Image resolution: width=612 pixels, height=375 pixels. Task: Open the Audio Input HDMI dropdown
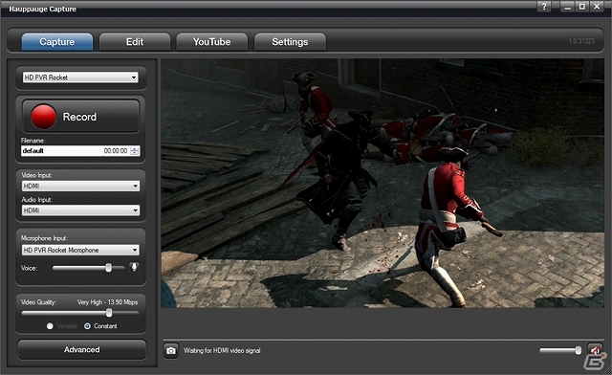click(x=80, y=210)
